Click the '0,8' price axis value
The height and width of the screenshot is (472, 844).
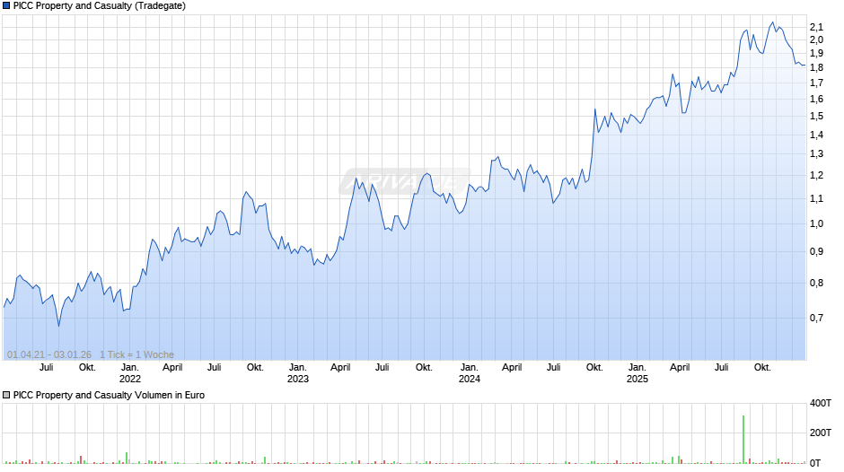(816, 283)
